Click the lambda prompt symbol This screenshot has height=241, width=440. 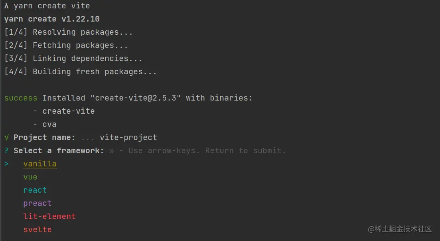6,6
